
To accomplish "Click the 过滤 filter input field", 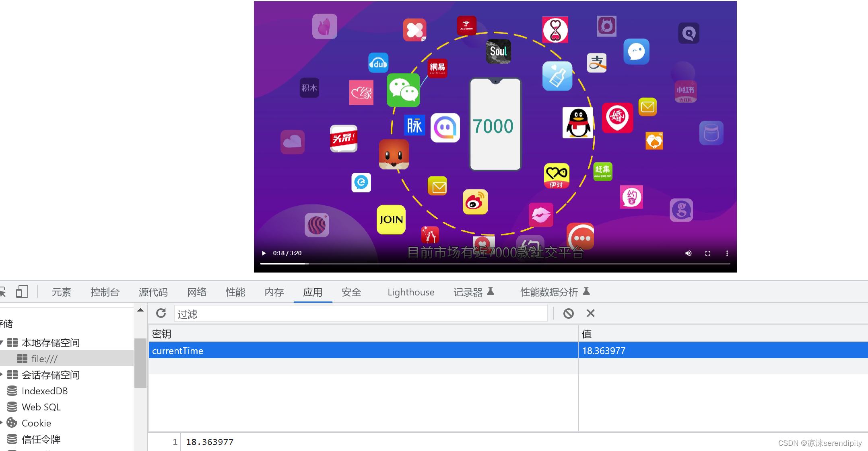I will [x=361, y=314].
